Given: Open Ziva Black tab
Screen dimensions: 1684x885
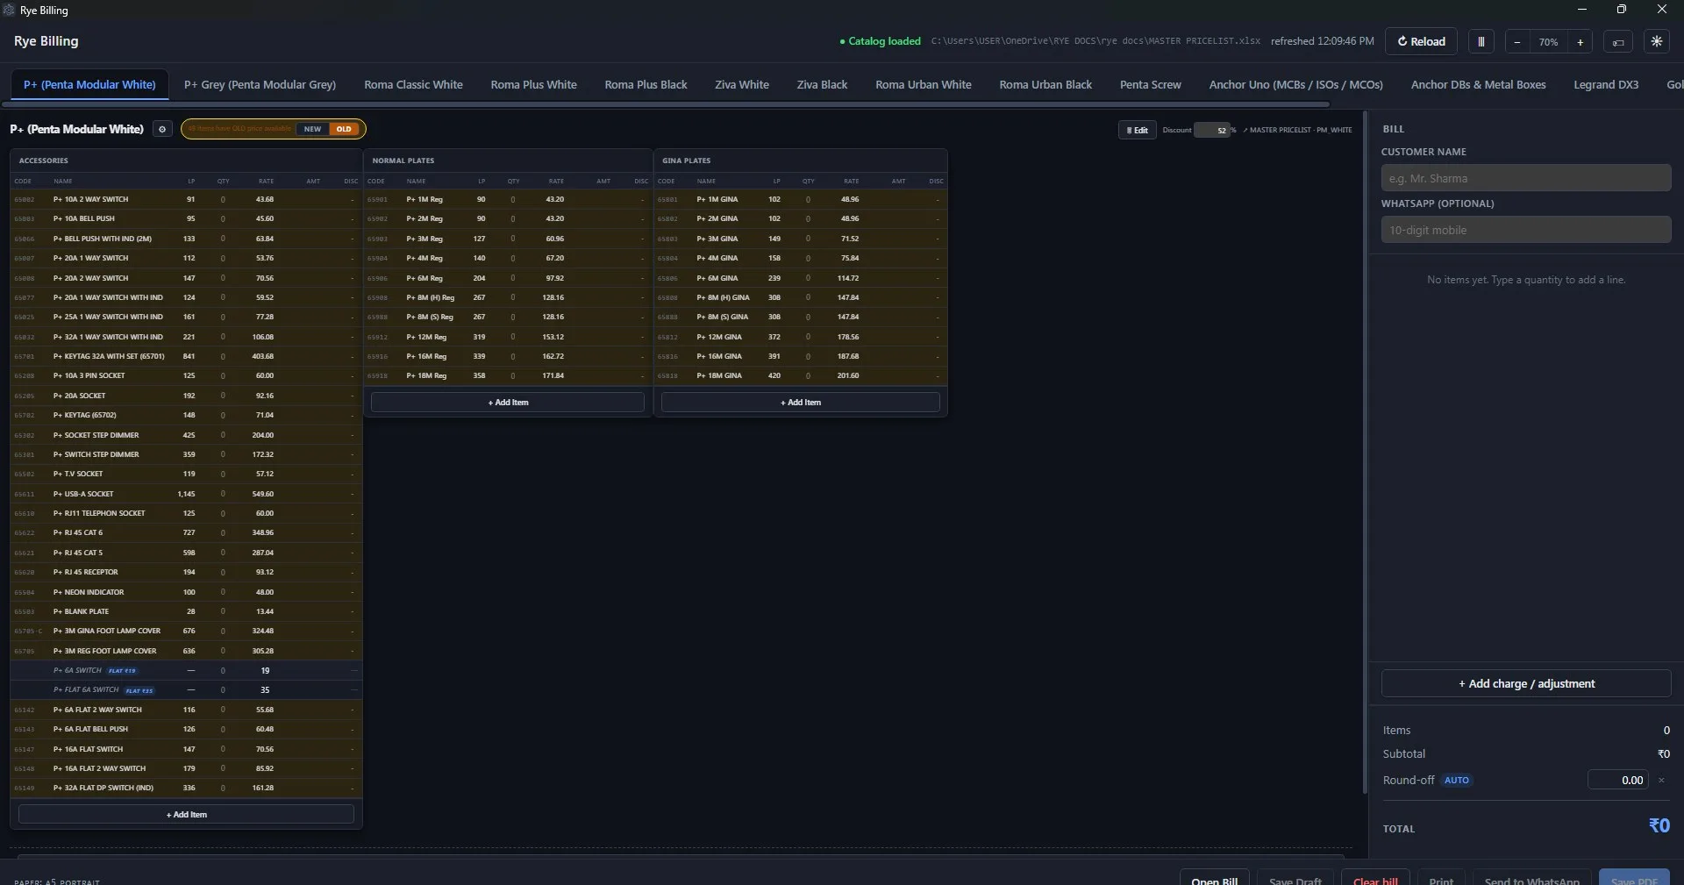Looking at the screenshot, I should pos(822,84).
